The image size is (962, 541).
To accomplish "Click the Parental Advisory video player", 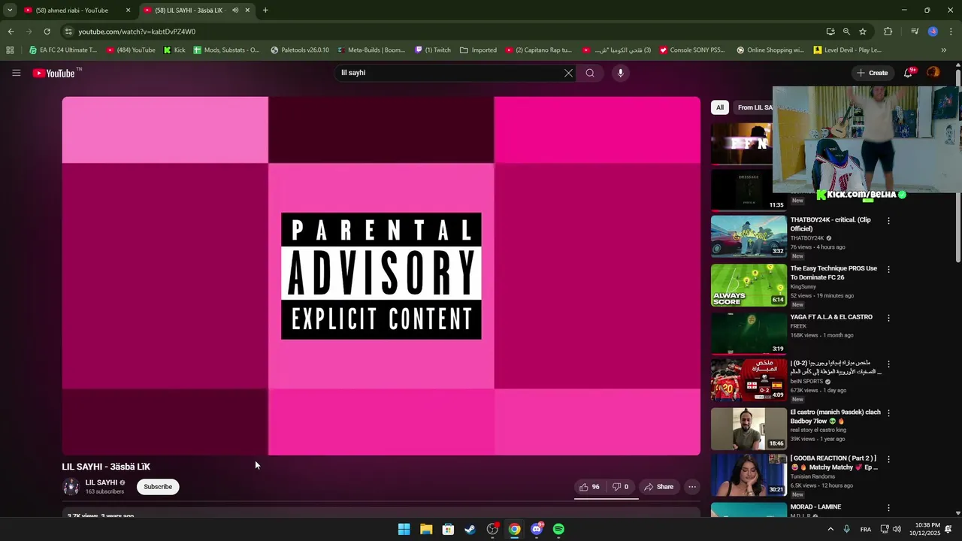I will (381, 276).
